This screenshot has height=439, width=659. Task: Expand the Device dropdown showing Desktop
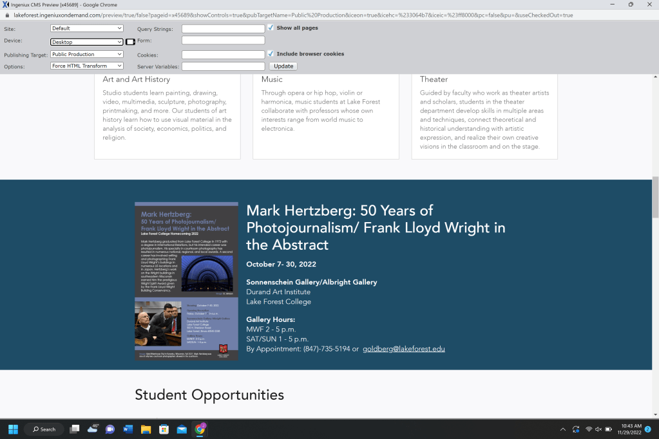(x=86, y=42)
